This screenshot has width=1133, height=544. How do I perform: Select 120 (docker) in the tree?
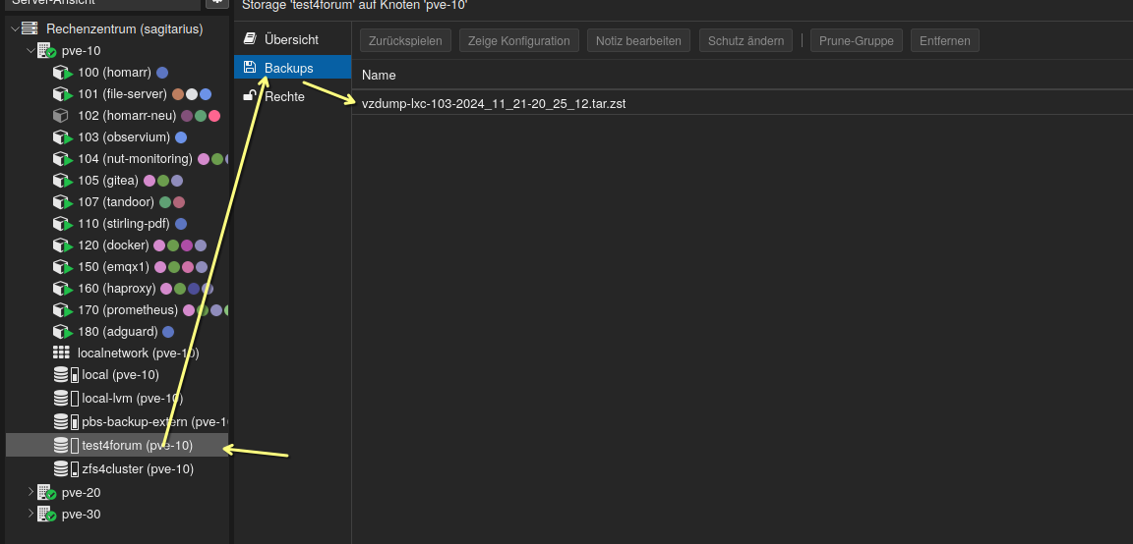coord(113,245)
